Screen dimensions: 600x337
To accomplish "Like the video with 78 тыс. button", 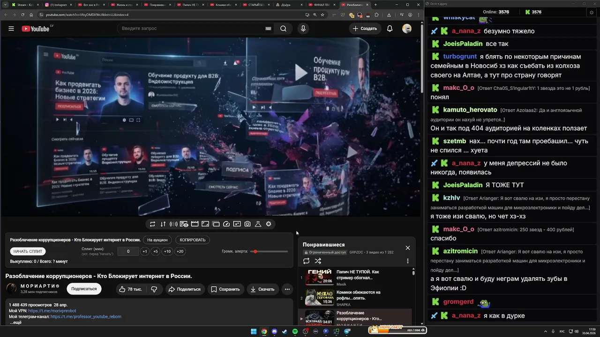I will pos(130,289).
